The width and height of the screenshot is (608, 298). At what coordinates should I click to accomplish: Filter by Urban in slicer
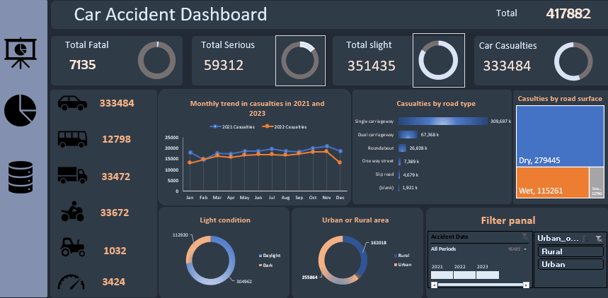point(570,265)
